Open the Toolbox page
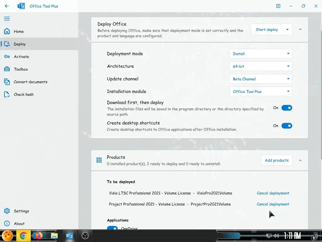The height and width of the screenshot is (242, 322). pos(21,69)
